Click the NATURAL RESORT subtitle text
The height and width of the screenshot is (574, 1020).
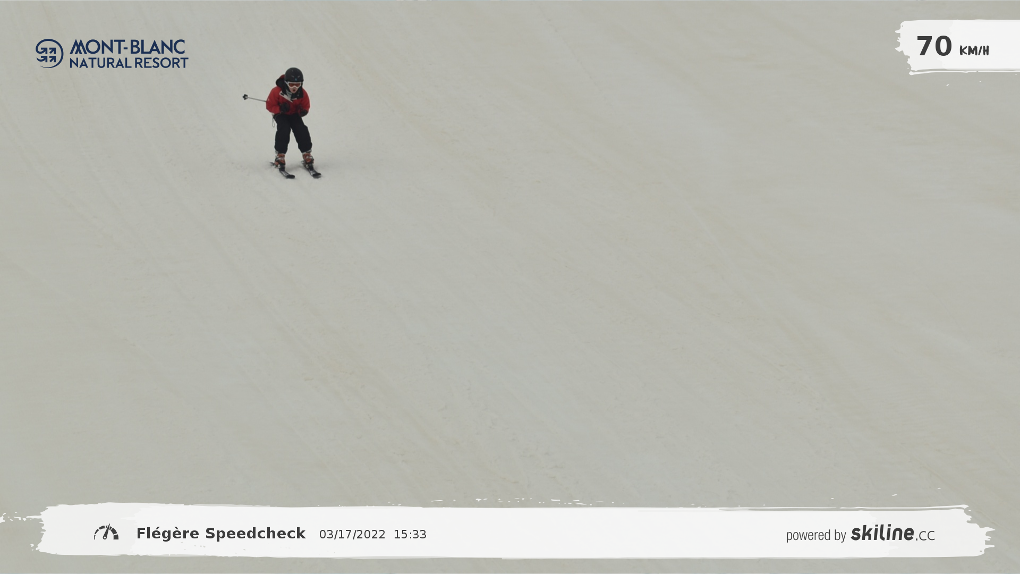(x=129, y=63)
